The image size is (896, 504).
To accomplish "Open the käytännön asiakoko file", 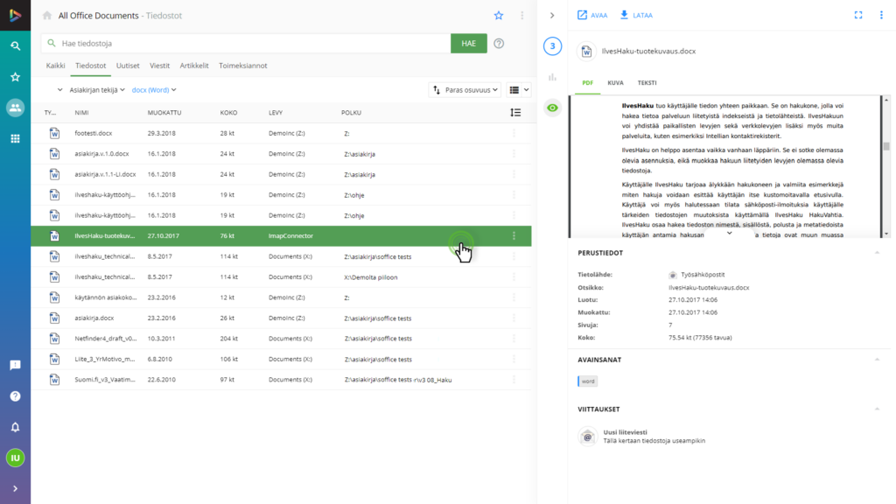I will click(106, 297).
